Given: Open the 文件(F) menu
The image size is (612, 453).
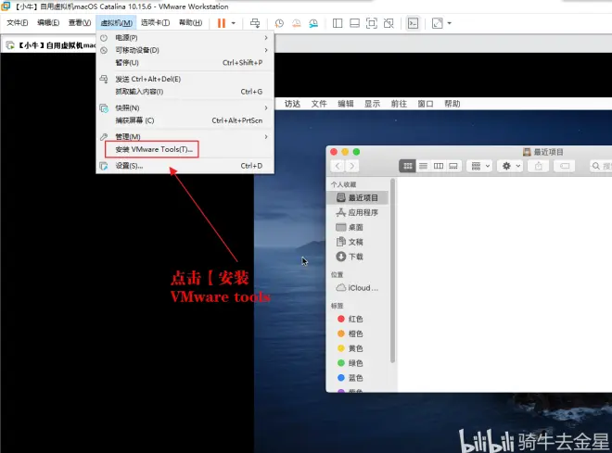Looking at the screenshot, I should 18,22.
